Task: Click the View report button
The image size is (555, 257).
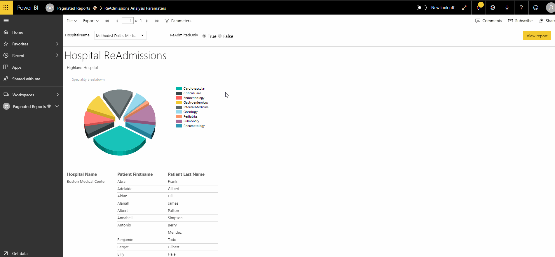Action: [x=537, y=36]
